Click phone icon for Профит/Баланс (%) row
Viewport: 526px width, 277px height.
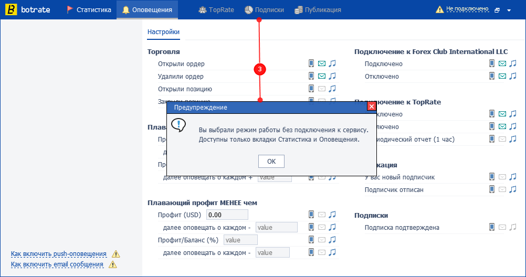pyautogui.click(x=311, y=239)
